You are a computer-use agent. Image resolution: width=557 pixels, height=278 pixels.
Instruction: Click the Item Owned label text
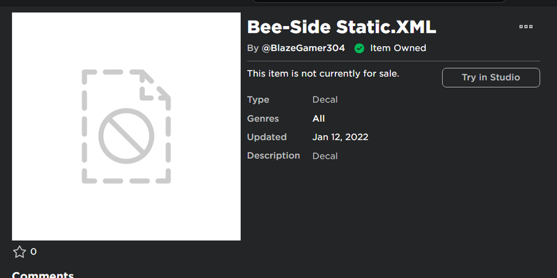(398, 48)
